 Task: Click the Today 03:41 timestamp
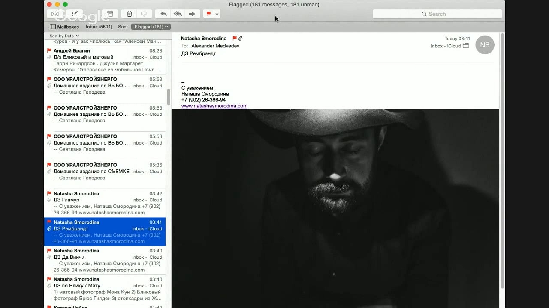[457, 38]
